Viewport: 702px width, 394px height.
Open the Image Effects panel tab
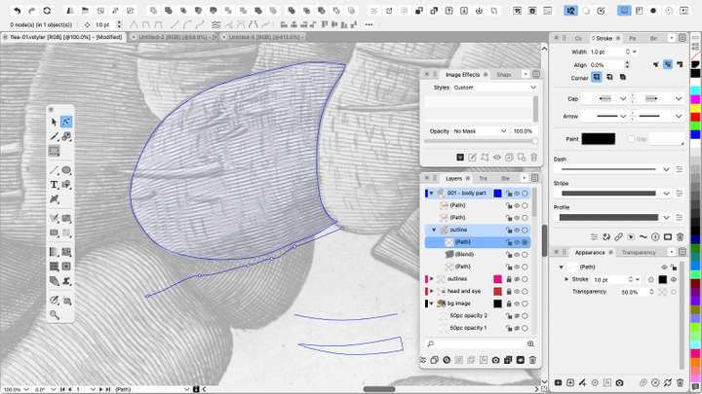coord(462,75)
